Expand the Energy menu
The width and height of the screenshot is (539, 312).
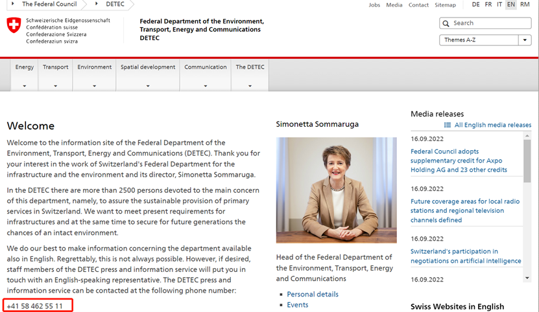25,75
